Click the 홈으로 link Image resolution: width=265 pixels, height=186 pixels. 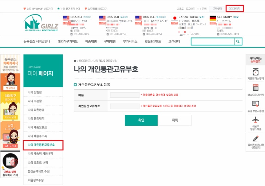tap(180, 9)
